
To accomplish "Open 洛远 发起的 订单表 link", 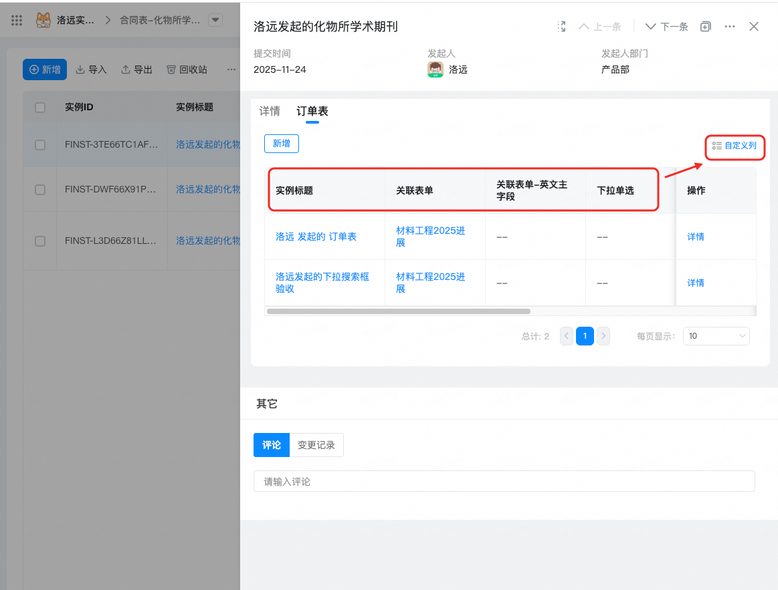I will point(316,237).
